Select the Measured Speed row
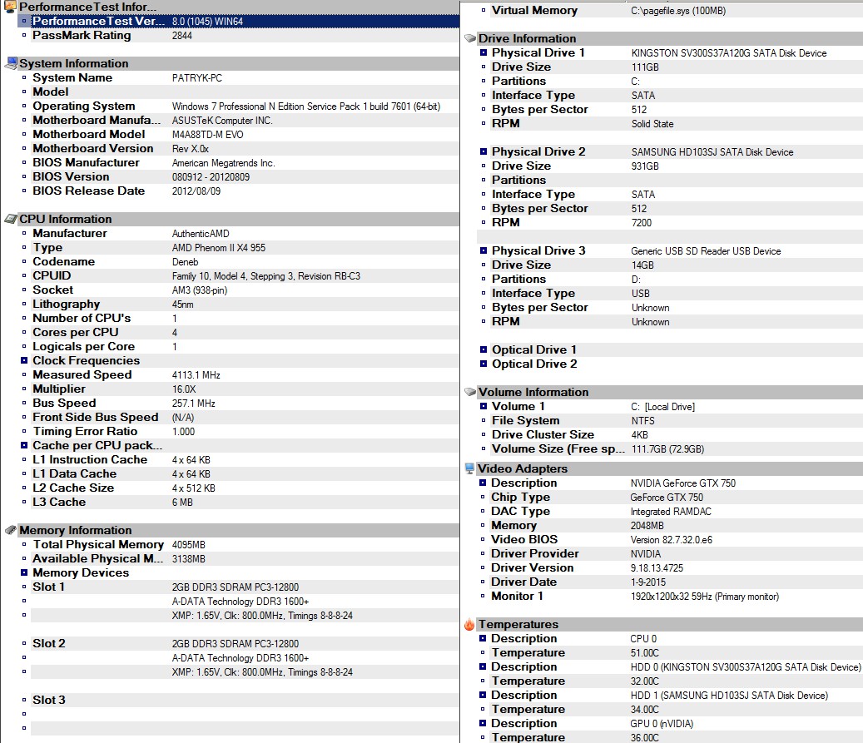The height and width of the screenshot is (743, 863). click(245, 374)
